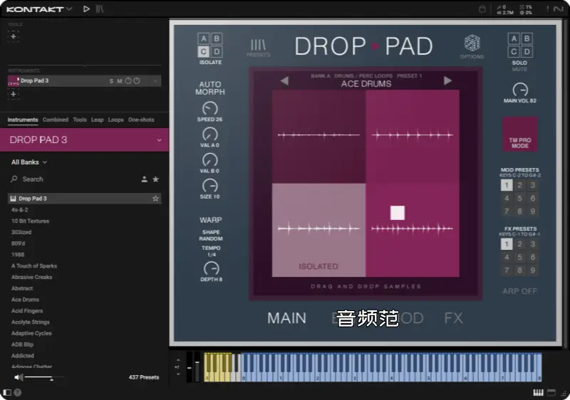The height and width of the screenshot is (400, 570).
Task: Select FX Preset 9
Action: pyautogui.click(x=532, y=270)
